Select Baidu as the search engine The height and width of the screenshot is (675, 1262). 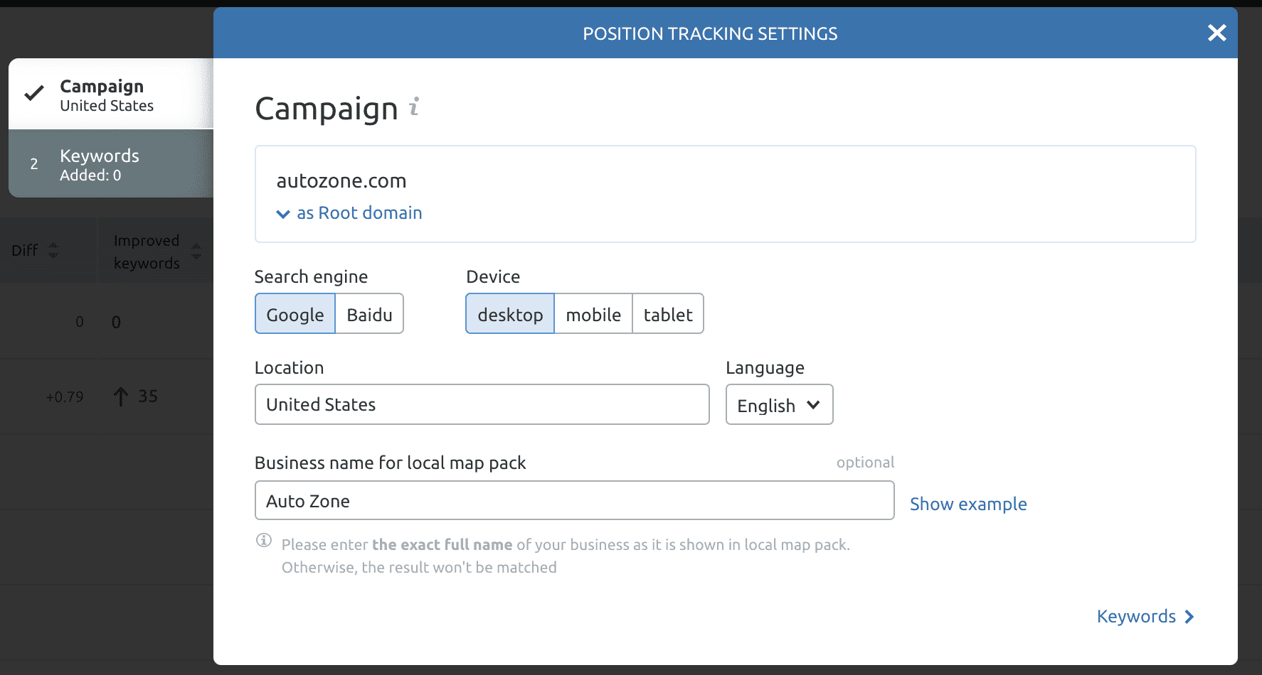point(368,313)
